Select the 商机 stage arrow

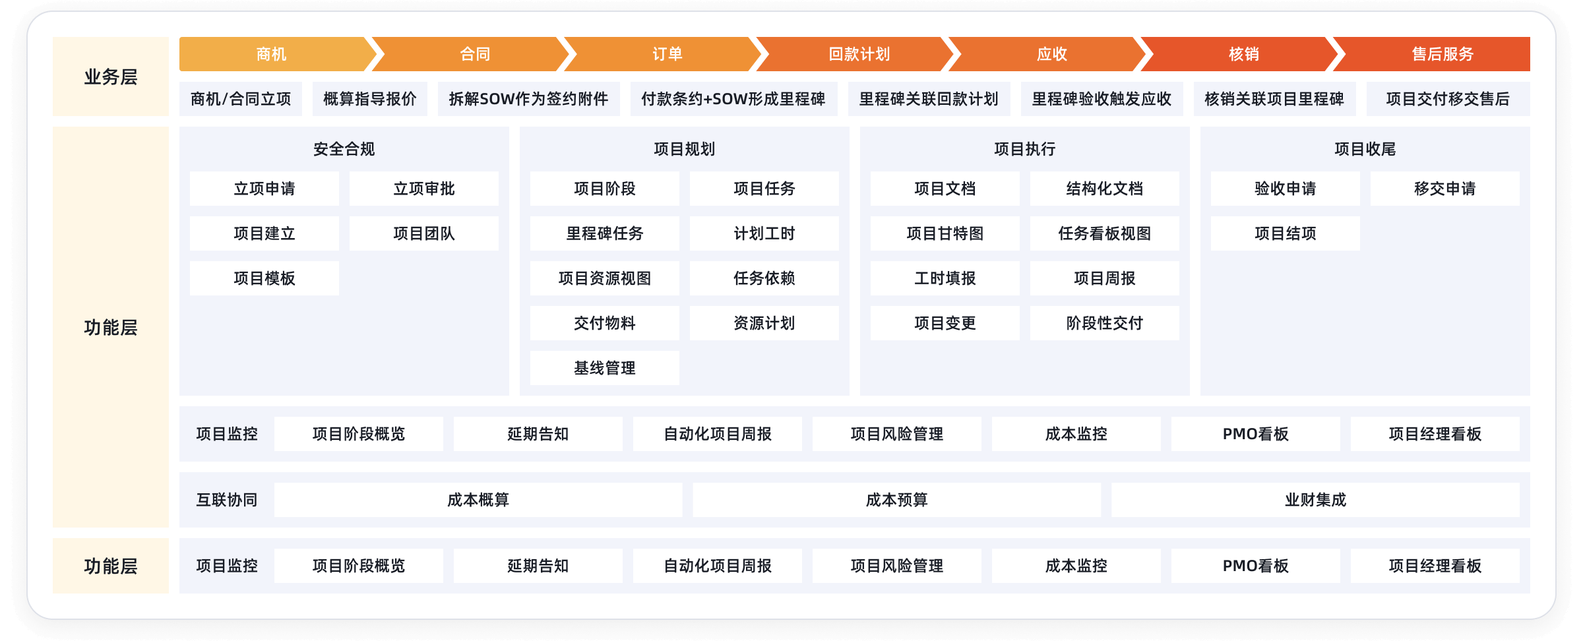(270, 54)
